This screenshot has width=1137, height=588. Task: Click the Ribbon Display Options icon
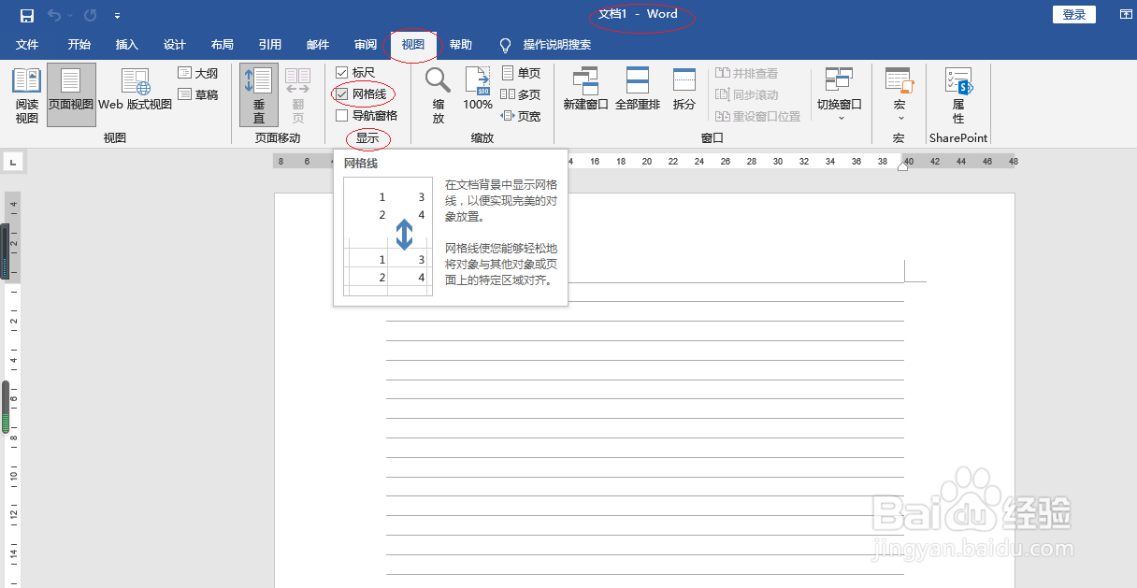pos(1125,15)
